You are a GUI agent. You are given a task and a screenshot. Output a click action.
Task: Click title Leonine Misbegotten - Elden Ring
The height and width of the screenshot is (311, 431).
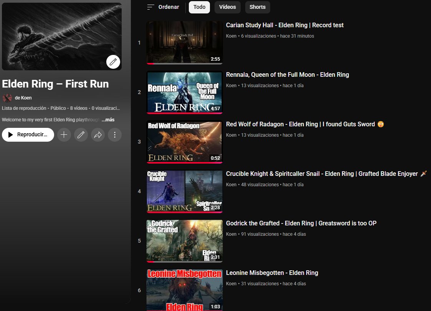[272, 273]
